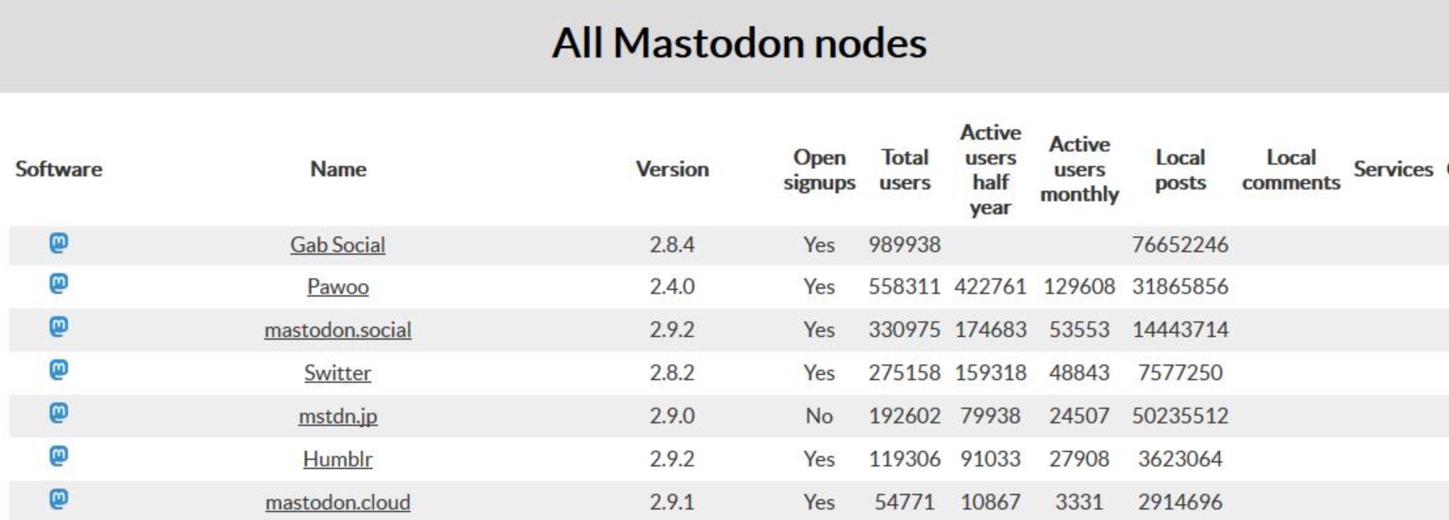Open the Switter node link
This screenshot has width=1449, height=520.
(x=337, y=373)
